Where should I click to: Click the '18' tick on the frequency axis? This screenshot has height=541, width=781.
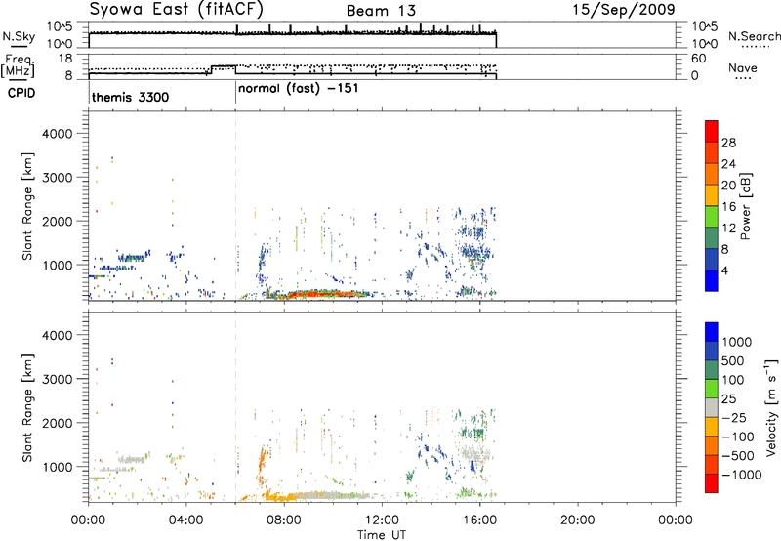[x=65, y=59]
